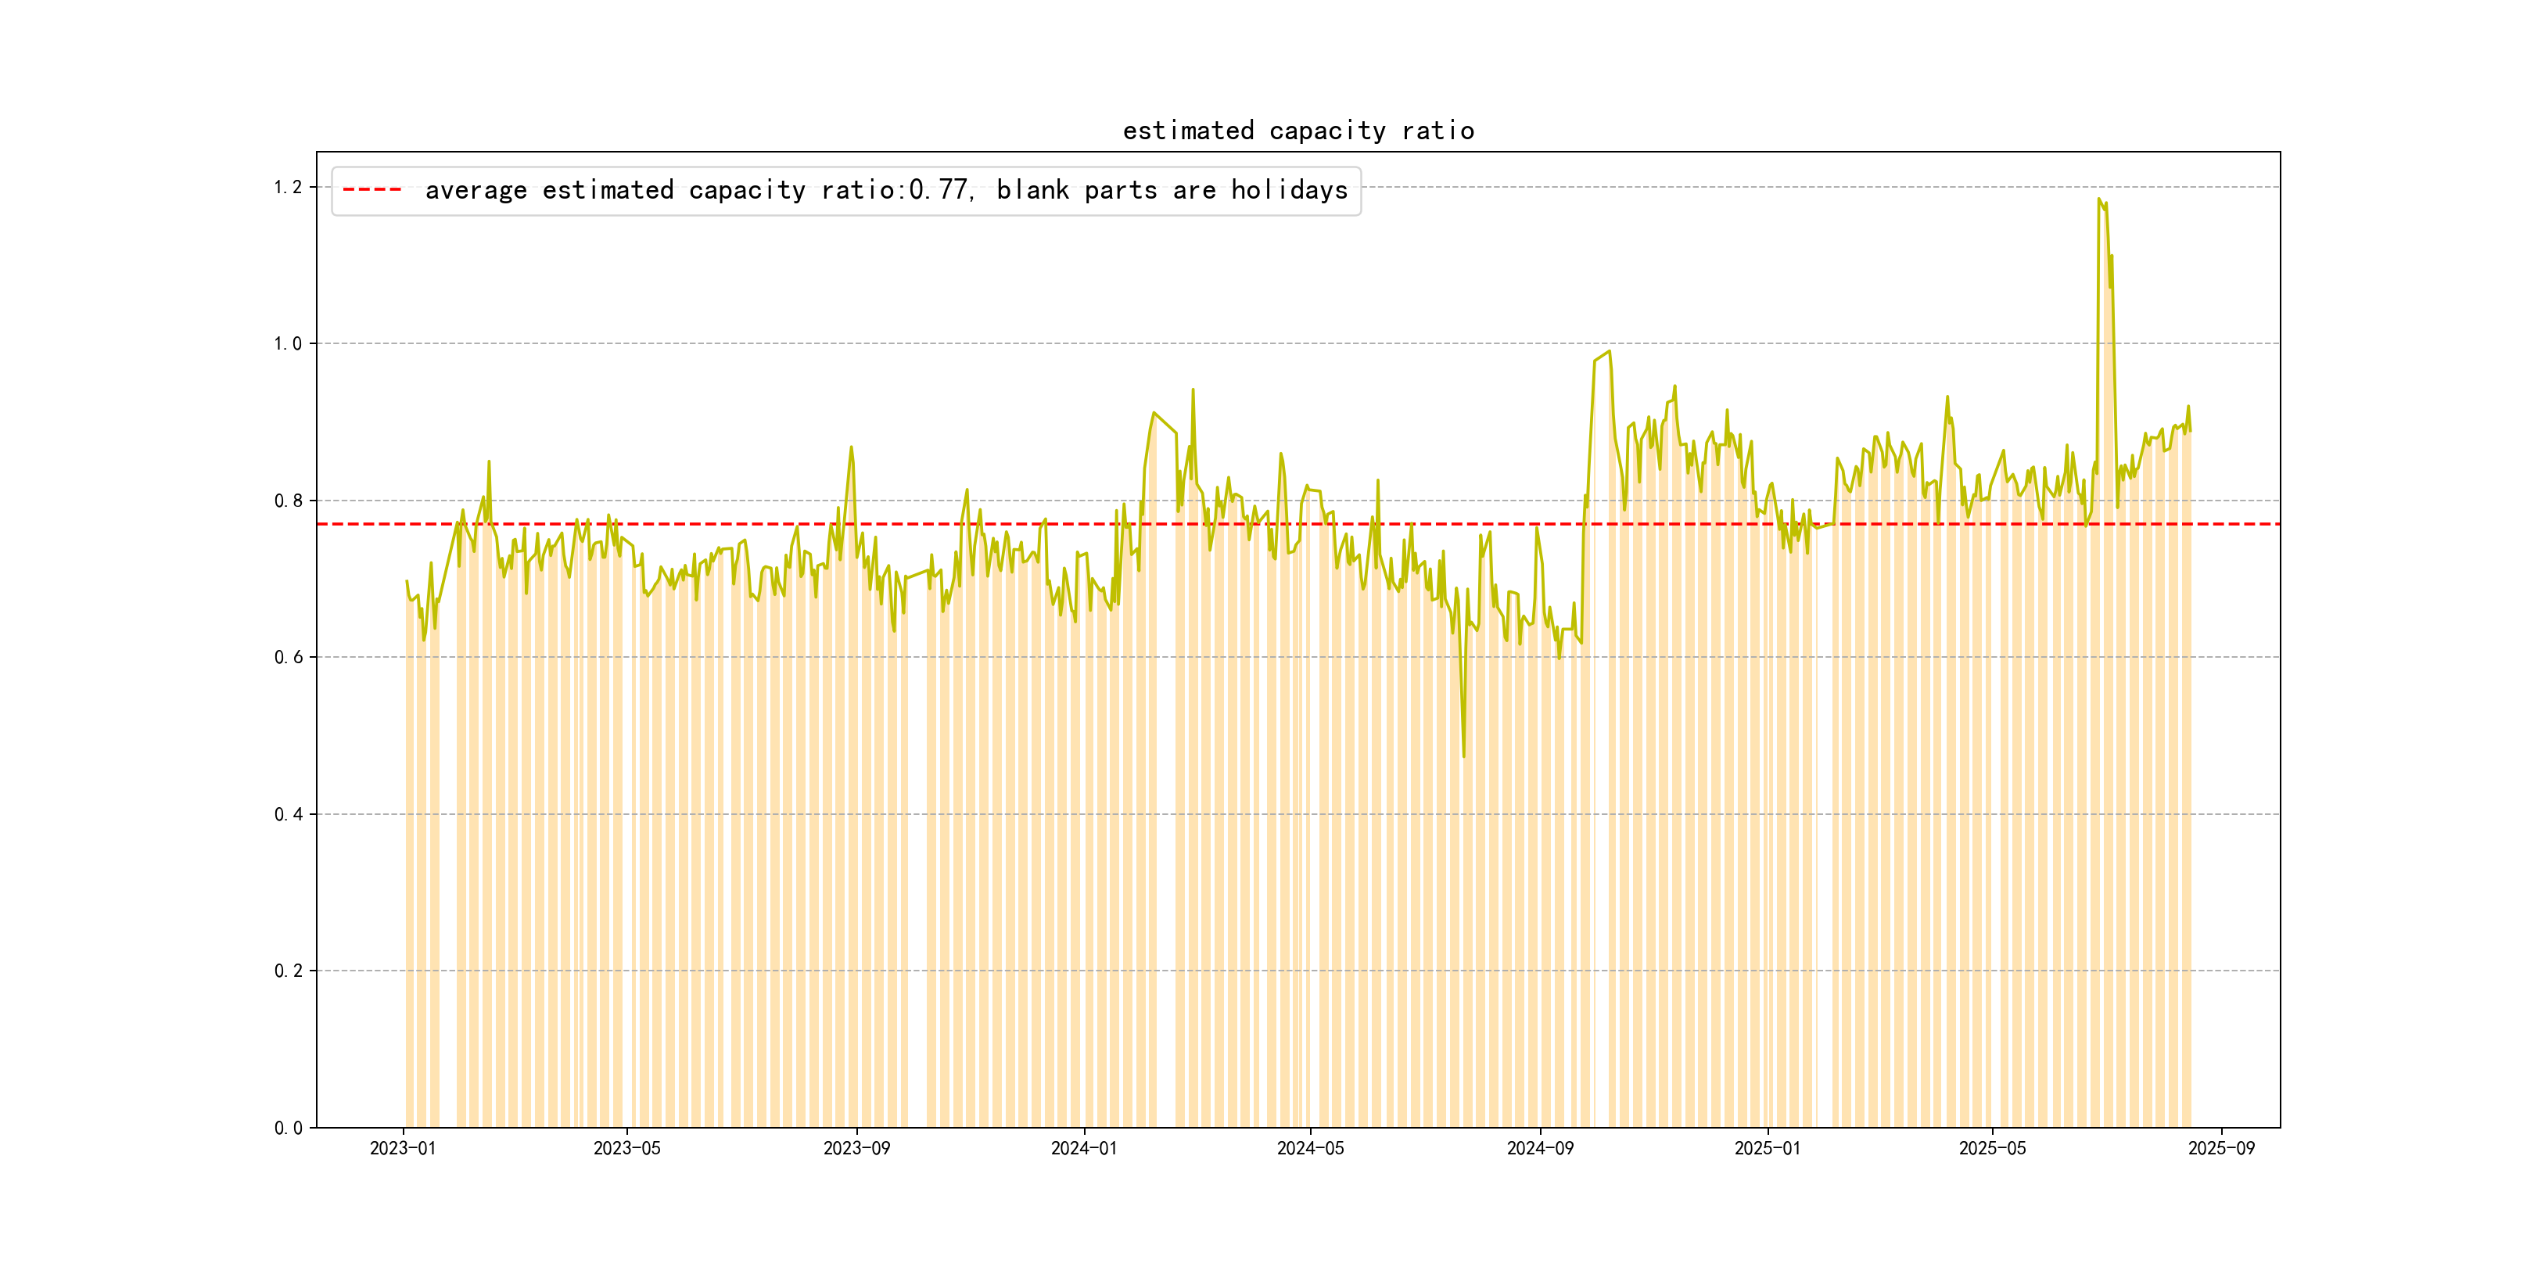The height and width of the screenshot is (1267, 2534).
Task: Click the 2023-09 x-axis label
Action: pos(856,1148)
